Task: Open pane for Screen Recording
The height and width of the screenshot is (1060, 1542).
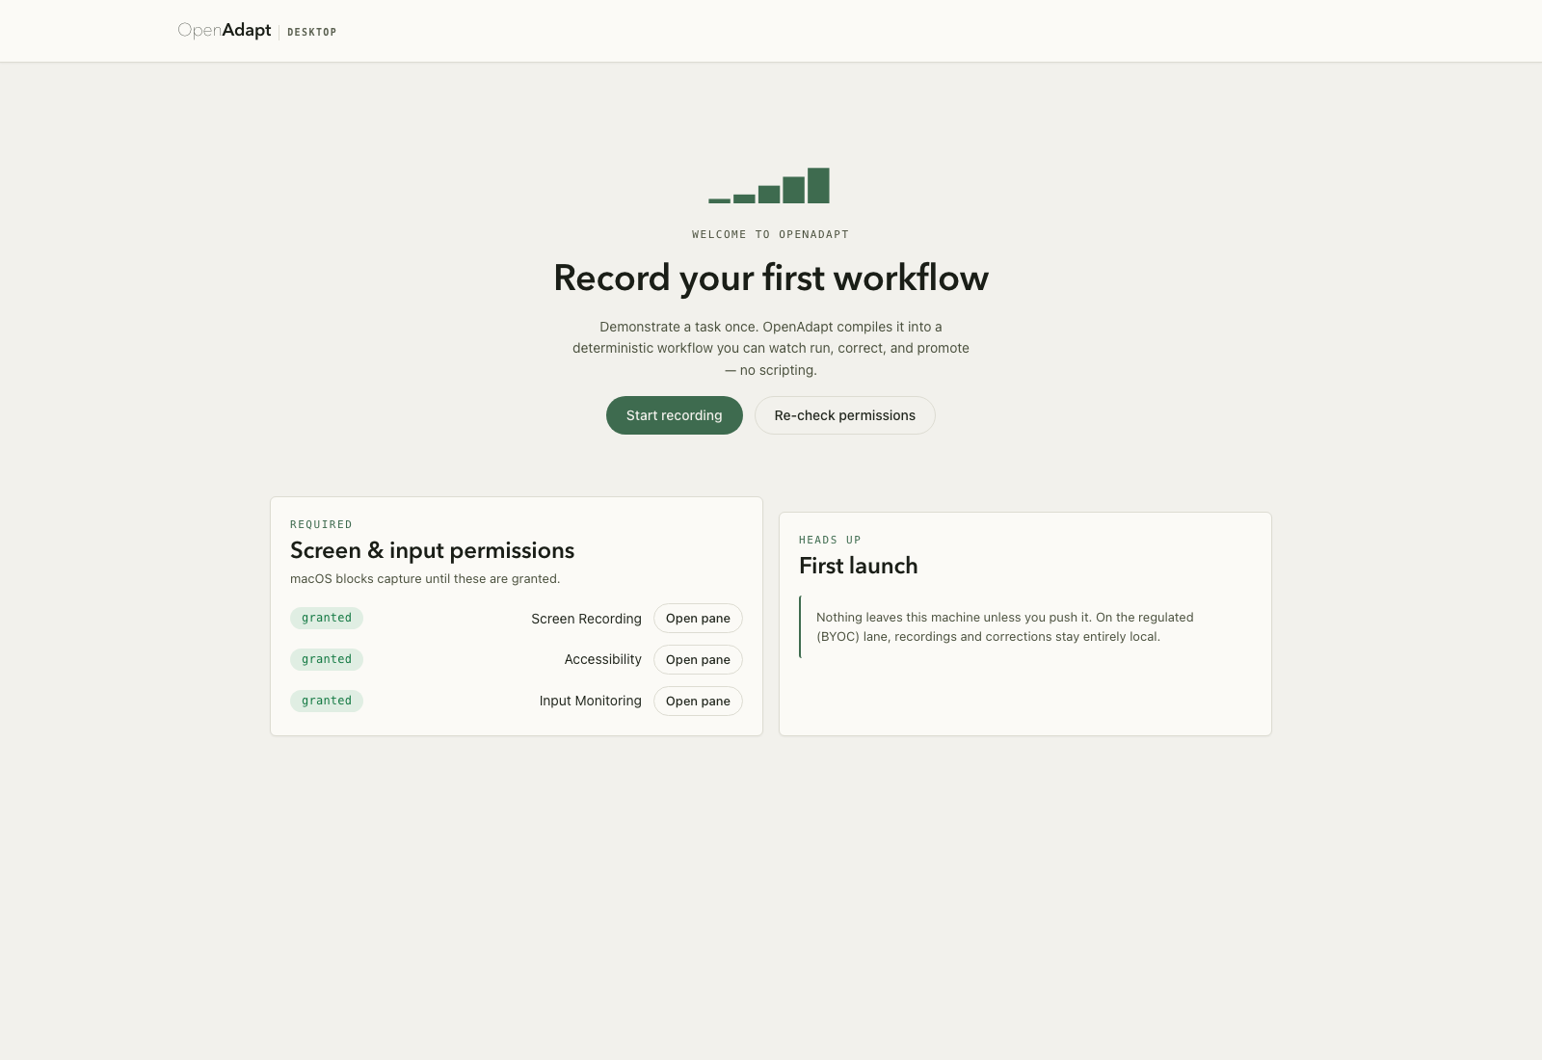Action: (698, 619)
